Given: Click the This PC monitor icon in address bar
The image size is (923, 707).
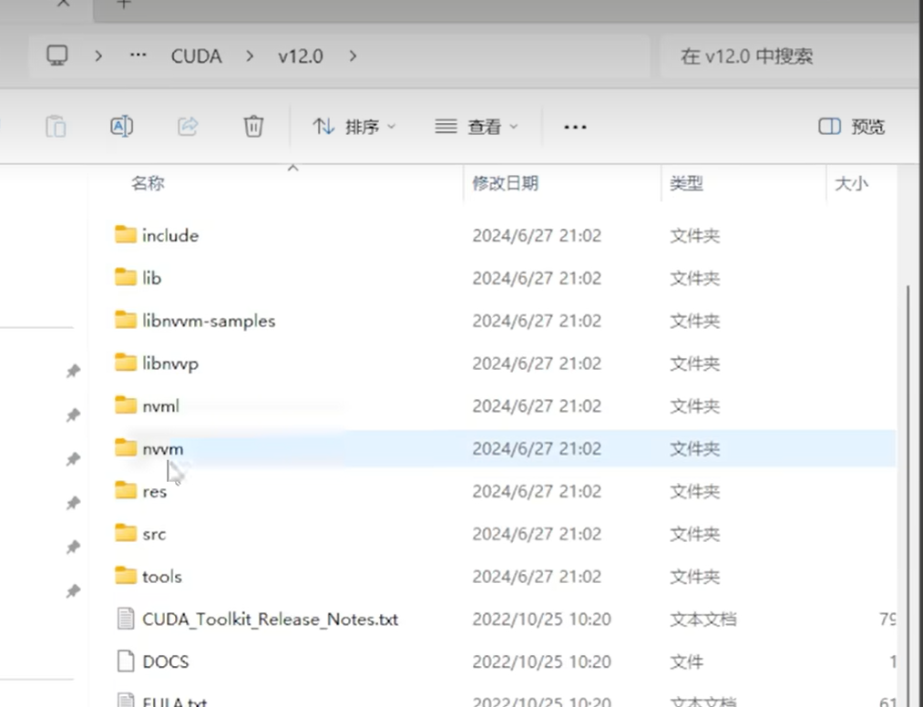Looking at the screenshot, I should click(57, 56).
